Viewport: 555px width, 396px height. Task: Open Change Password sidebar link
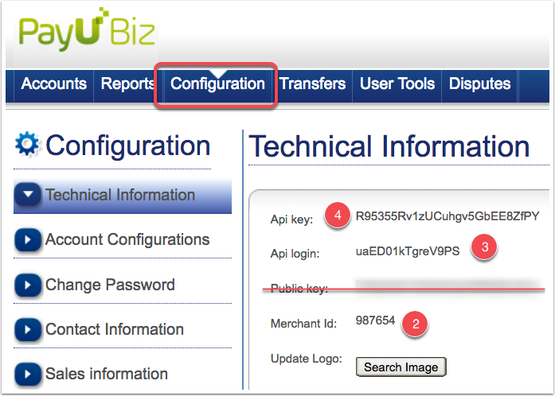pyautogui.click(x=110, y=285)
